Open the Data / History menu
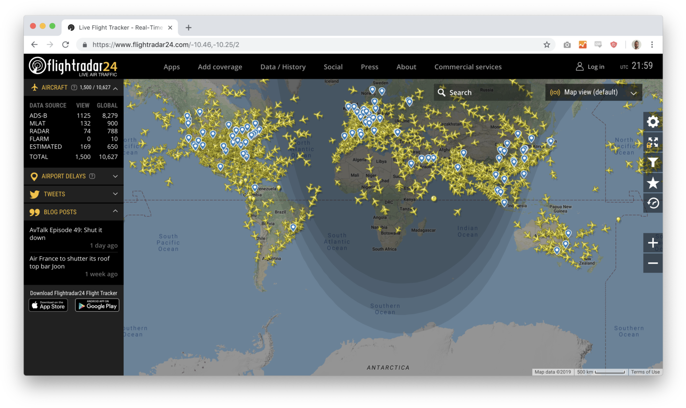 coord(283,67)
